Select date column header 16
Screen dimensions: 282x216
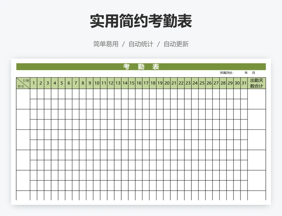pos(139,83)
